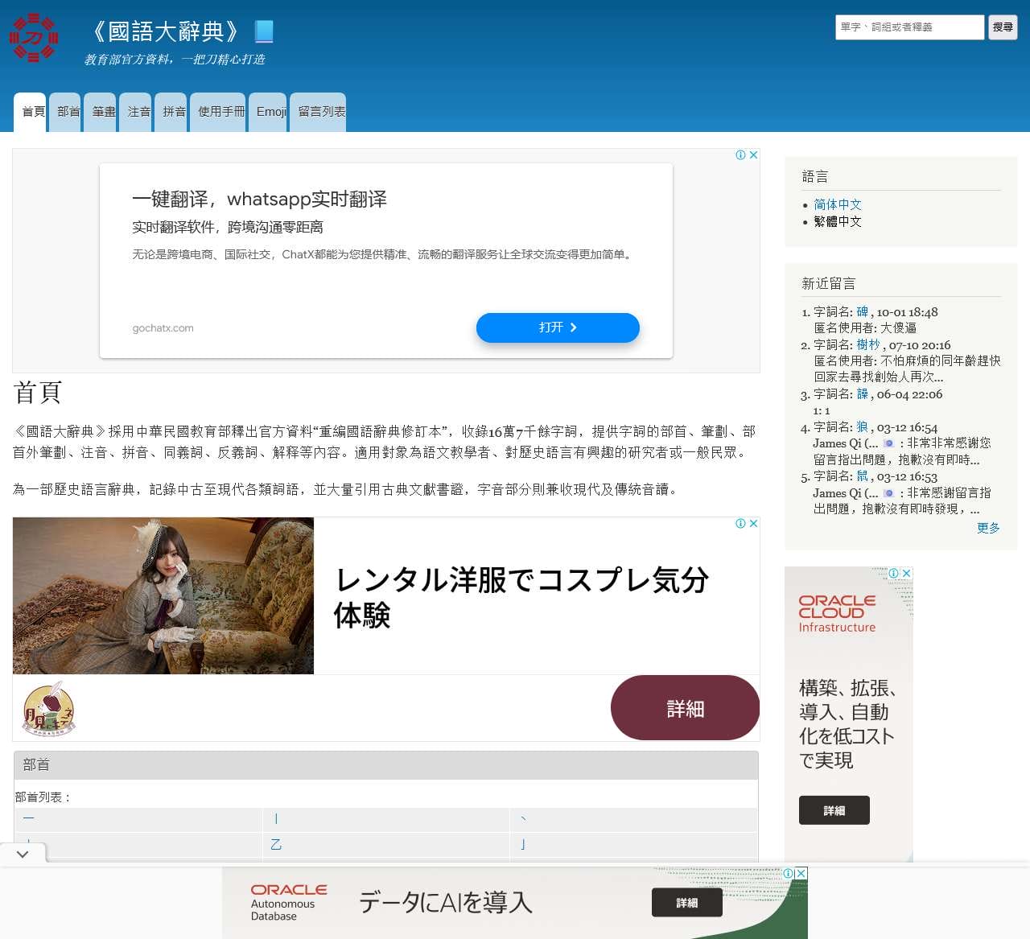
Task: Open the 使用手冊 tab
Action: tap(220, 112)
